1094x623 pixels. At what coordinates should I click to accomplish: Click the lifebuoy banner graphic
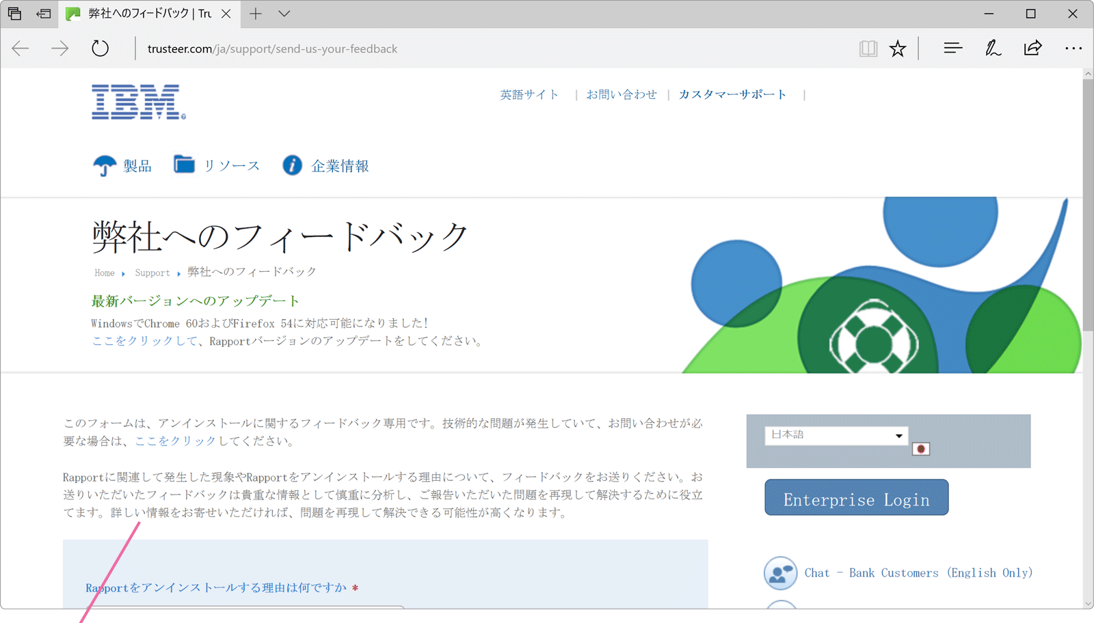point(873,338)
